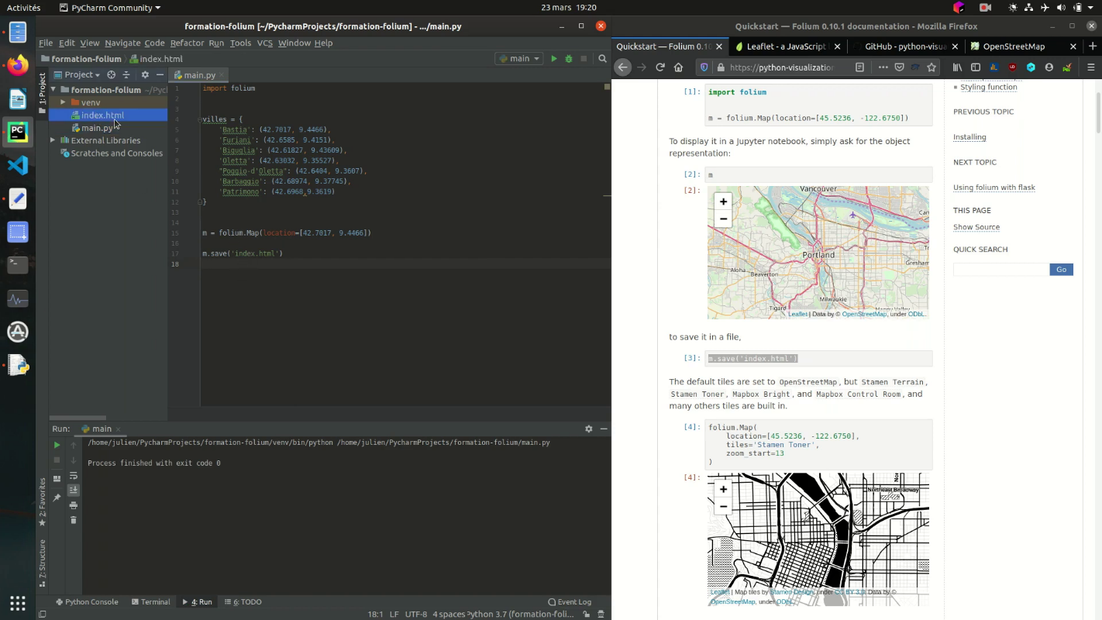Image resolution: width=1102 pixels, height=620 pixels.
Task: Focus the Quick search input field
Action: tap(1000, 270)
